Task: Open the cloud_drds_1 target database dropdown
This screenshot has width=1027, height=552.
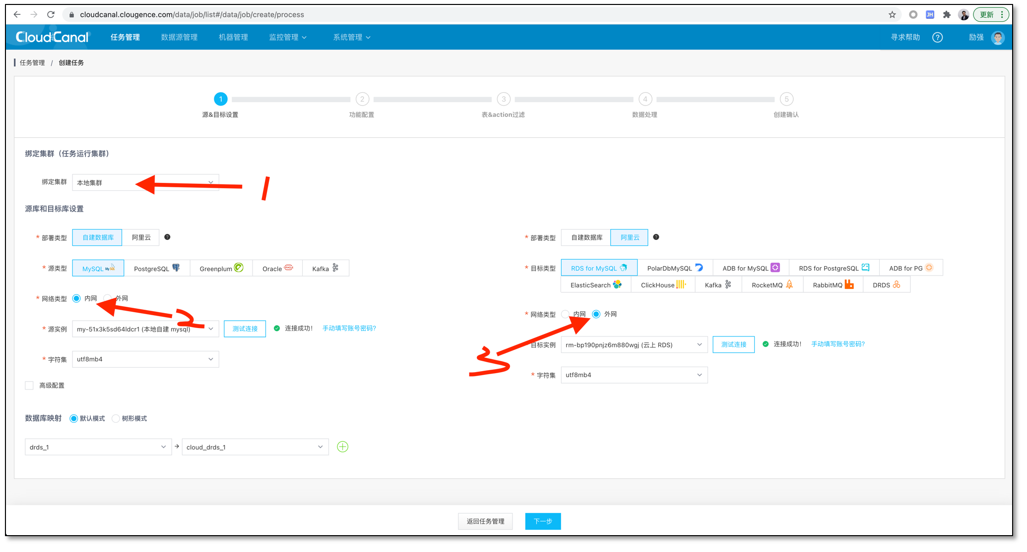Action: point(255,447)
